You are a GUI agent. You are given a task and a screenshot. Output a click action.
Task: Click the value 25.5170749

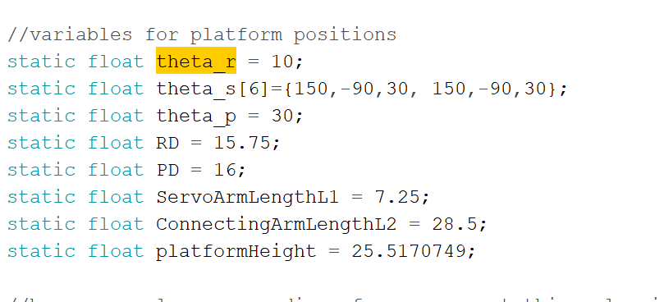[x=409, y=251]
